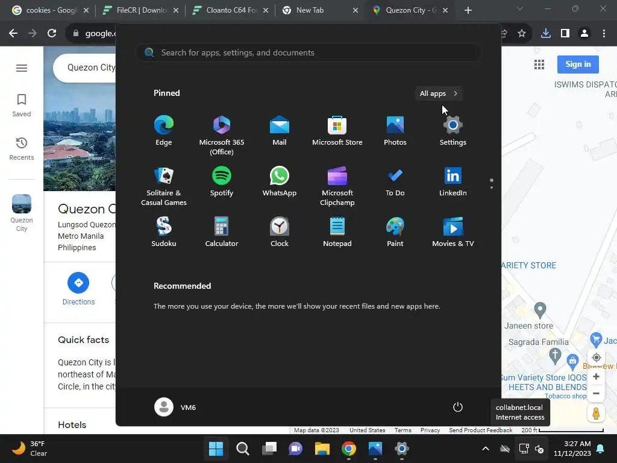
Task: Open Task View from taskbar
Action: click(269, 449)
